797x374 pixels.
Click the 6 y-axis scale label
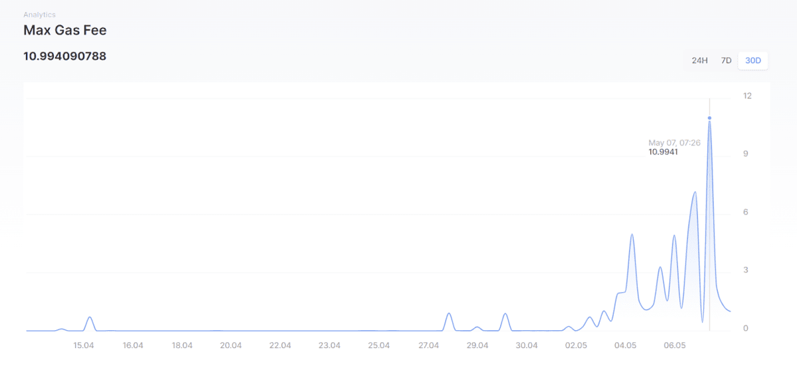click(746, 213)
